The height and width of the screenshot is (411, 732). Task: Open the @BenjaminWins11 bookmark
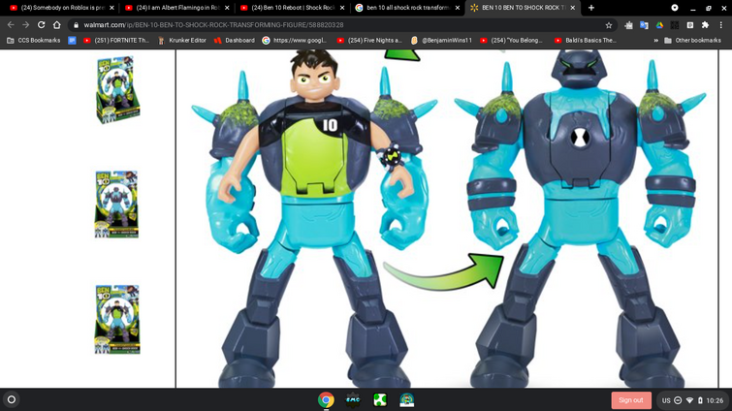tap(442, 41)
